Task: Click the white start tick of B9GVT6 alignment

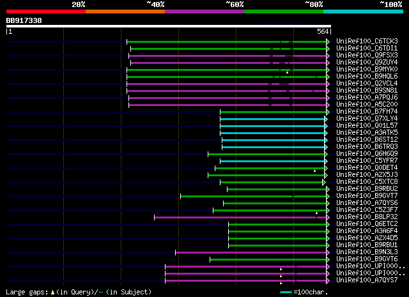Action: [210, 260]
